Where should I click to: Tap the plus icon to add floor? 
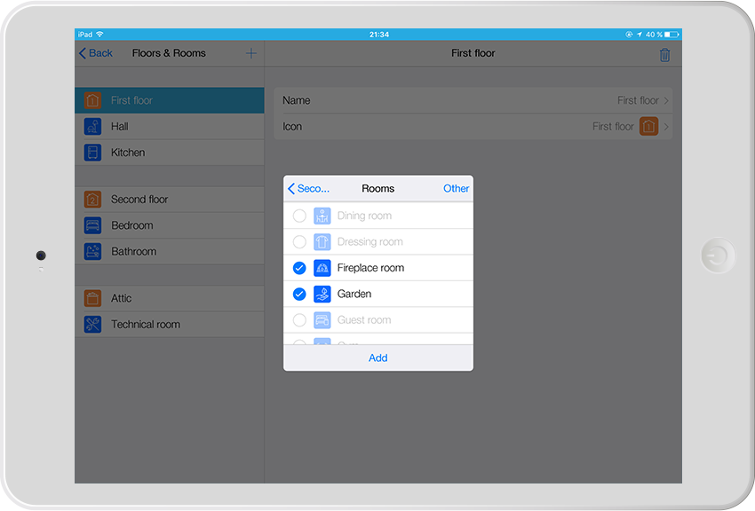tap(250, 53)
